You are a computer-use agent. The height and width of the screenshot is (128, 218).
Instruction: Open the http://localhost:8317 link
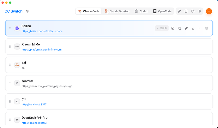click(34, 104)
